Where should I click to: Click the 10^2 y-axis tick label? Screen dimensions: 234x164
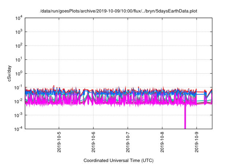(19, 46)
